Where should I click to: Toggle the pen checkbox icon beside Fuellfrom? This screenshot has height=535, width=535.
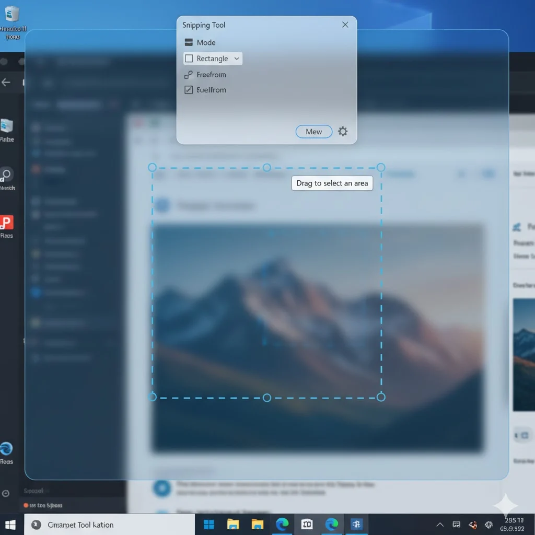(x=189, y=90)
